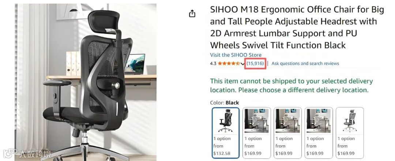
Task: Click the share icon beside product title
Action: (192, 14)
